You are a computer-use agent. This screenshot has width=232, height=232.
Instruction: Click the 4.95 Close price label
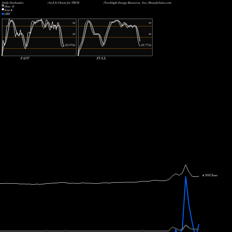(210, 175)
